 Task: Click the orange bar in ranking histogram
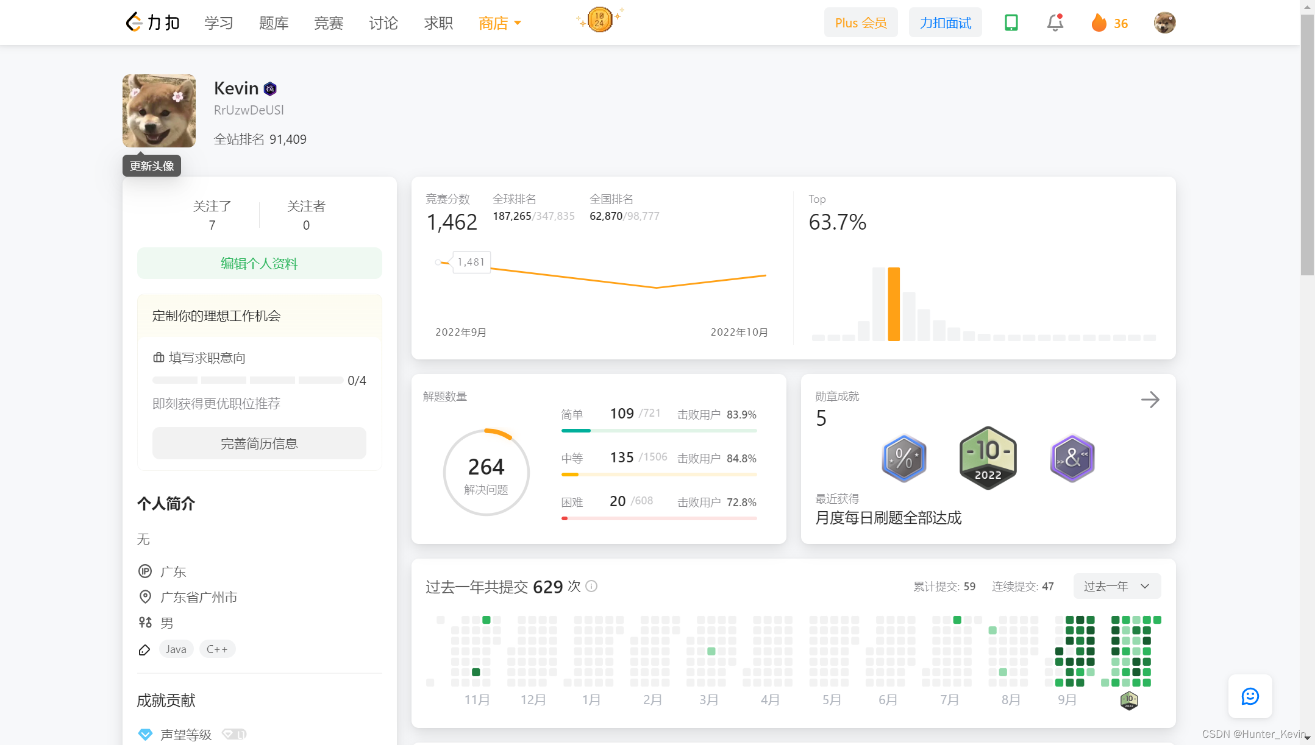(894, 305)
